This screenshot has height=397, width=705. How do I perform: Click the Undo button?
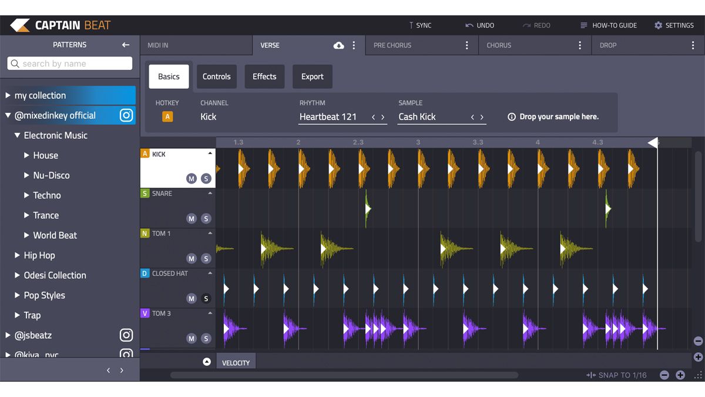click(479, 25)
